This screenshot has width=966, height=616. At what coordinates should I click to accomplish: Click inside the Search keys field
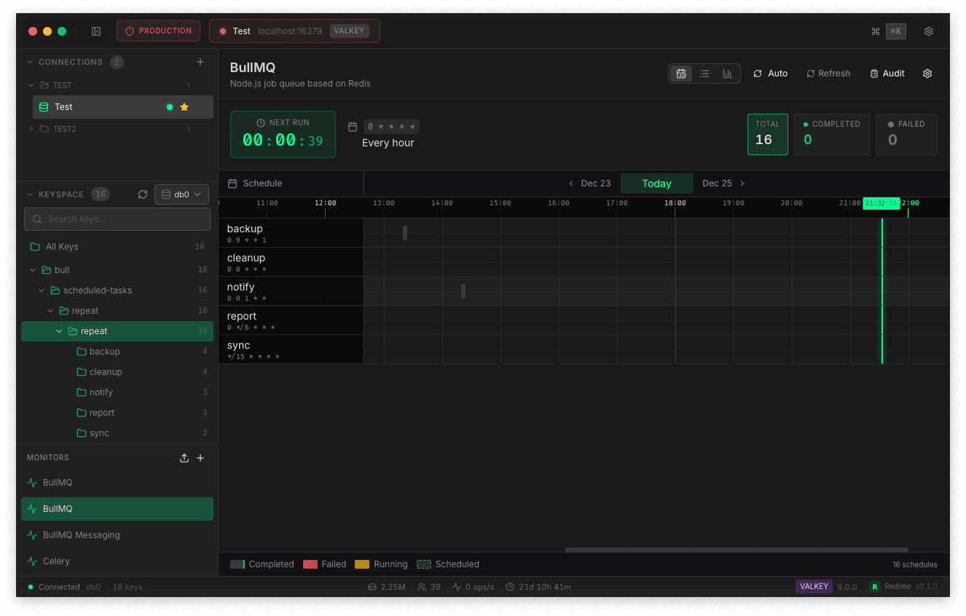click(117, 218)
